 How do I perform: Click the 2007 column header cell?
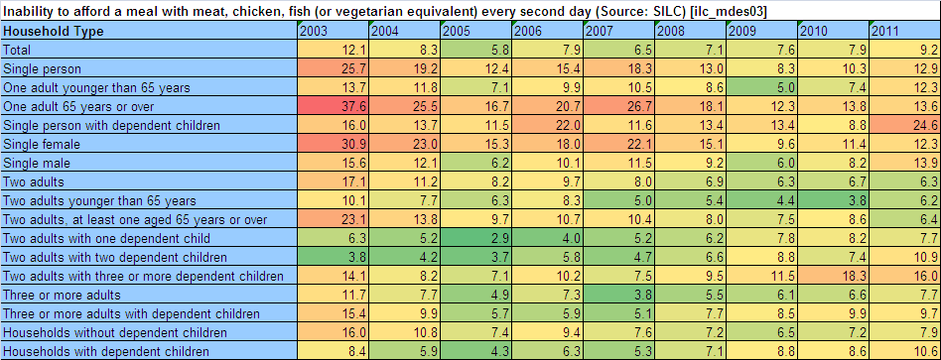click(618, 31)
